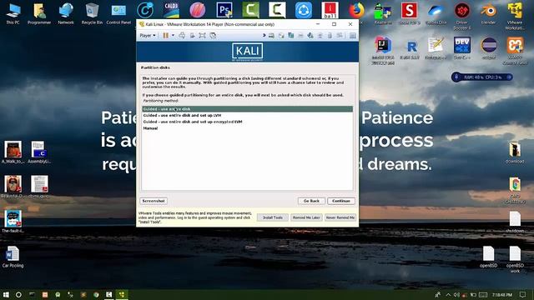Screen dimensions: 534x300
Task: Open the download file on desktop
Action: (515, 152)
